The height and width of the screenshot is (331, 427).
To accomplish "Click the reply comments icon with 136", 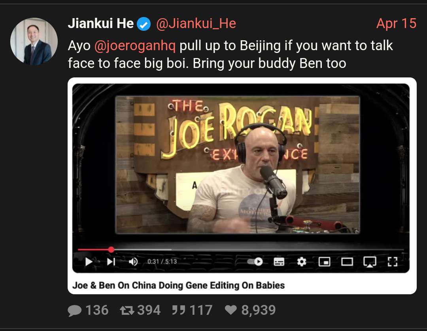I will coord(75,310).
